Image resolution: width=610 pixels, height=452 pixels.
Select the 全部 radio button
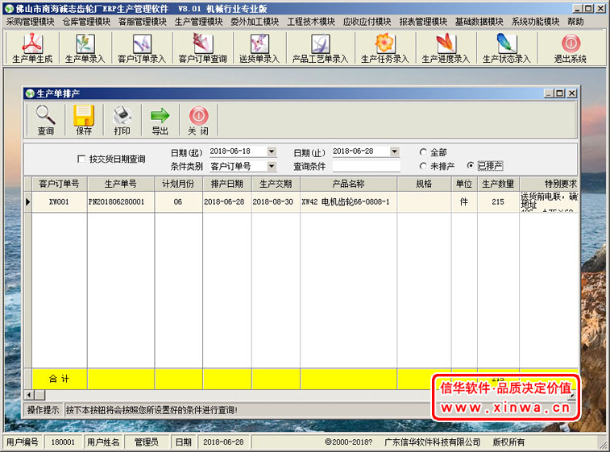tap(423, 152)
